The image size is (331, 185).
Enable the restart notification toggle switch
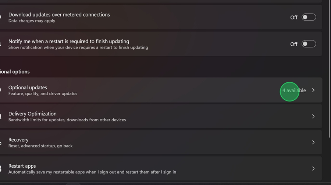point(309,44)
